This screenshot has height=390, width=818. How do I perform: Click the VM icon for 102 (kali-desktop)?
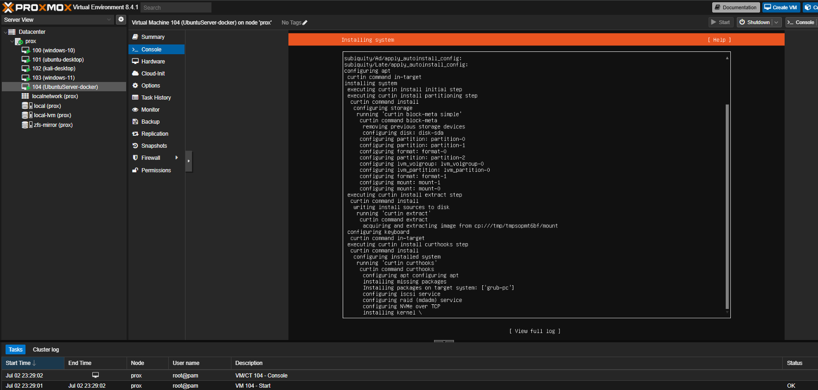26,68
